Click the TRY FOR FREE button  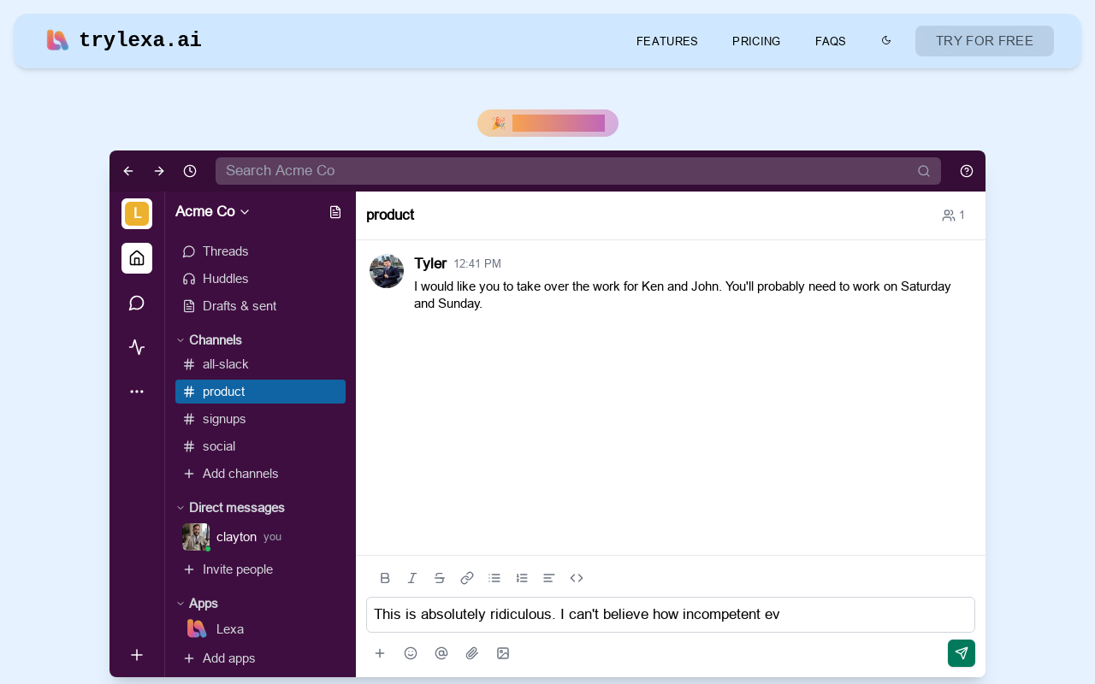click(x=985, y=41)
